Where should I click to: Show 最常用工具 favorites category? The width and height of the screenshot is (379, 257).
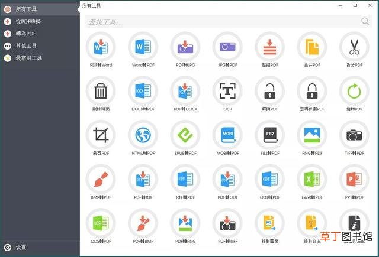tap(40, 58)
